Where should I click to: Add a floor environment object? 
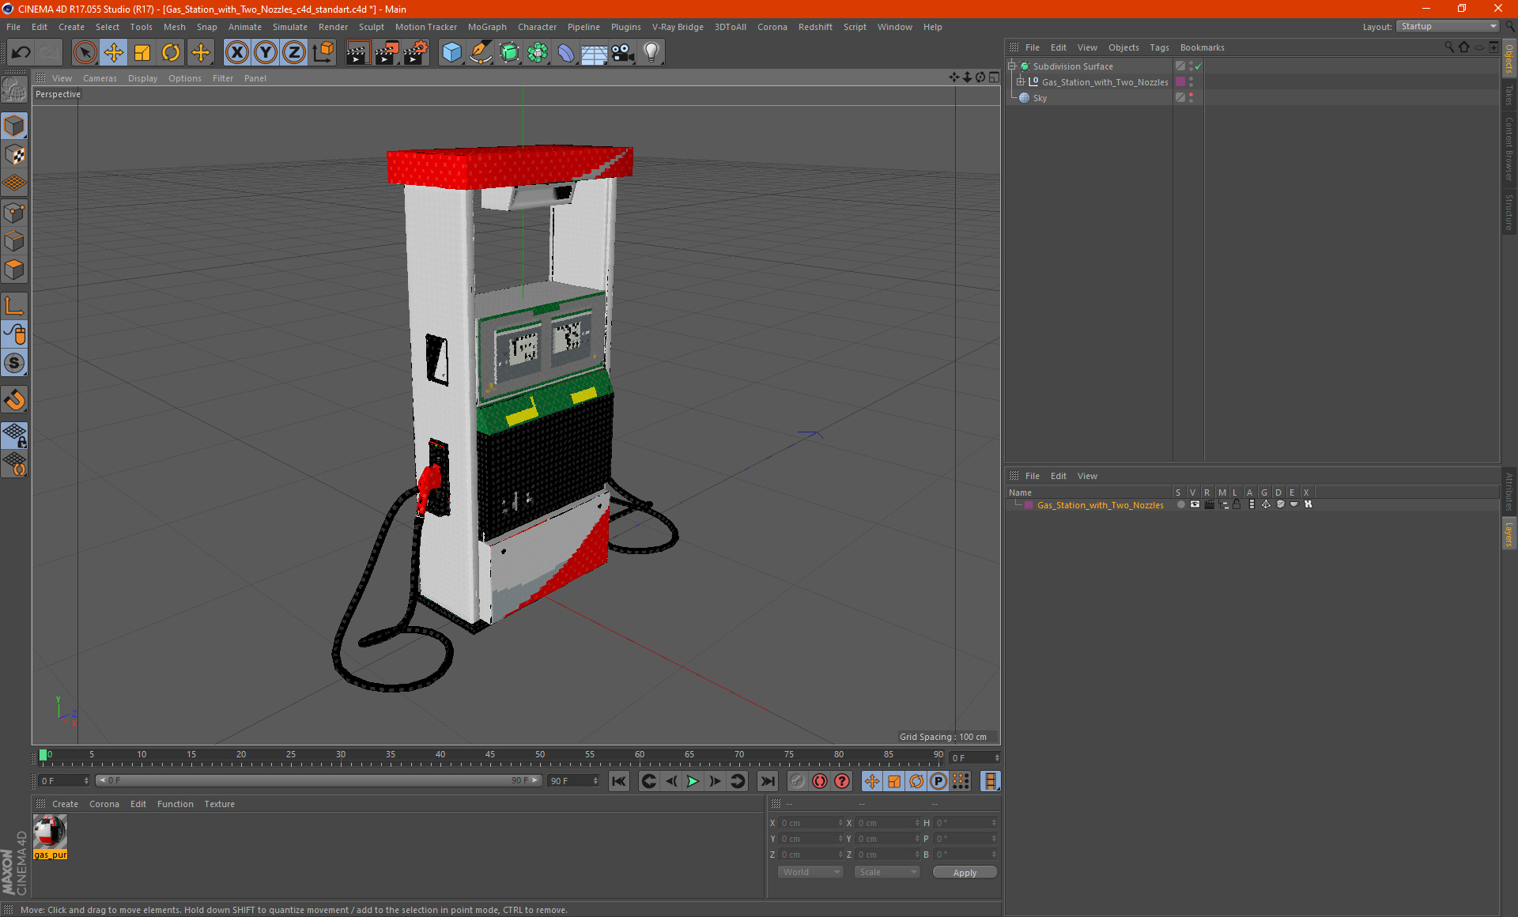595,53
